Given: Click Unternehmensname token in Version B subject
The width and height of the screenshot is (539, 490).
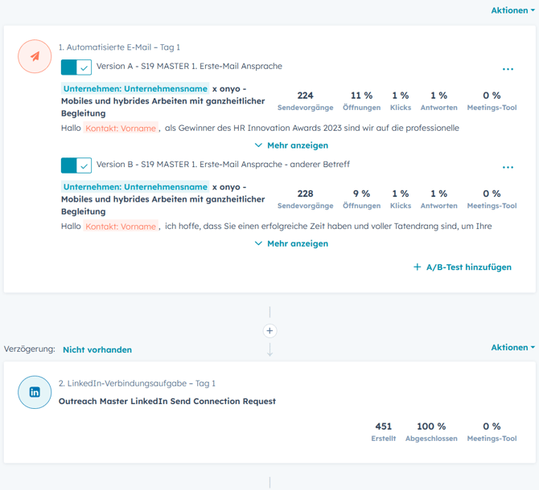Looking at the screenshot, I should [135, 186].
